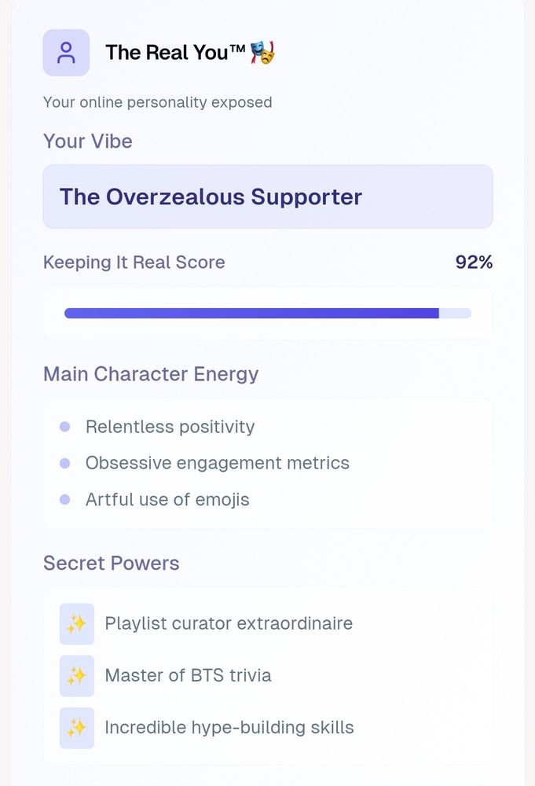Click The Overzealous Supporter vibe box
535x786 pixels.
click(x=267, y=196)
